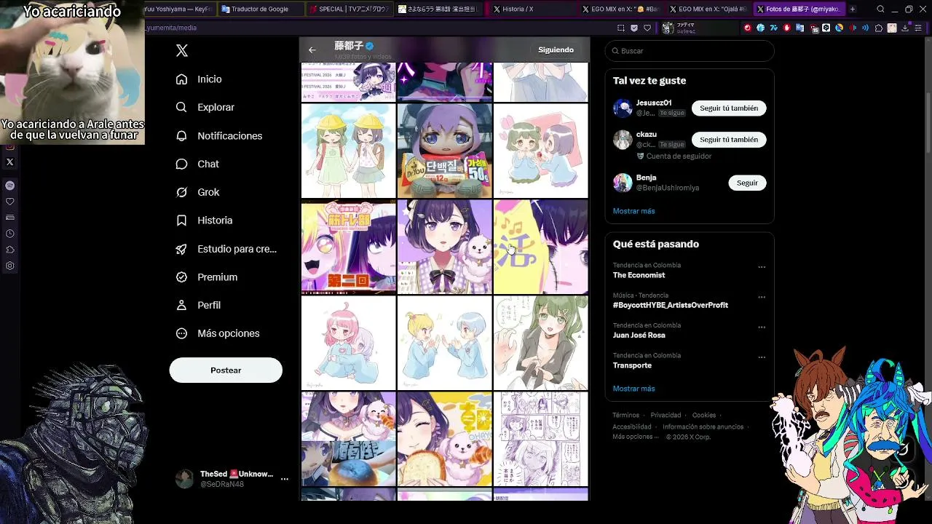932x524 pixels.
Task: Open X in browser sidebar
Action: tap(10, 162)
